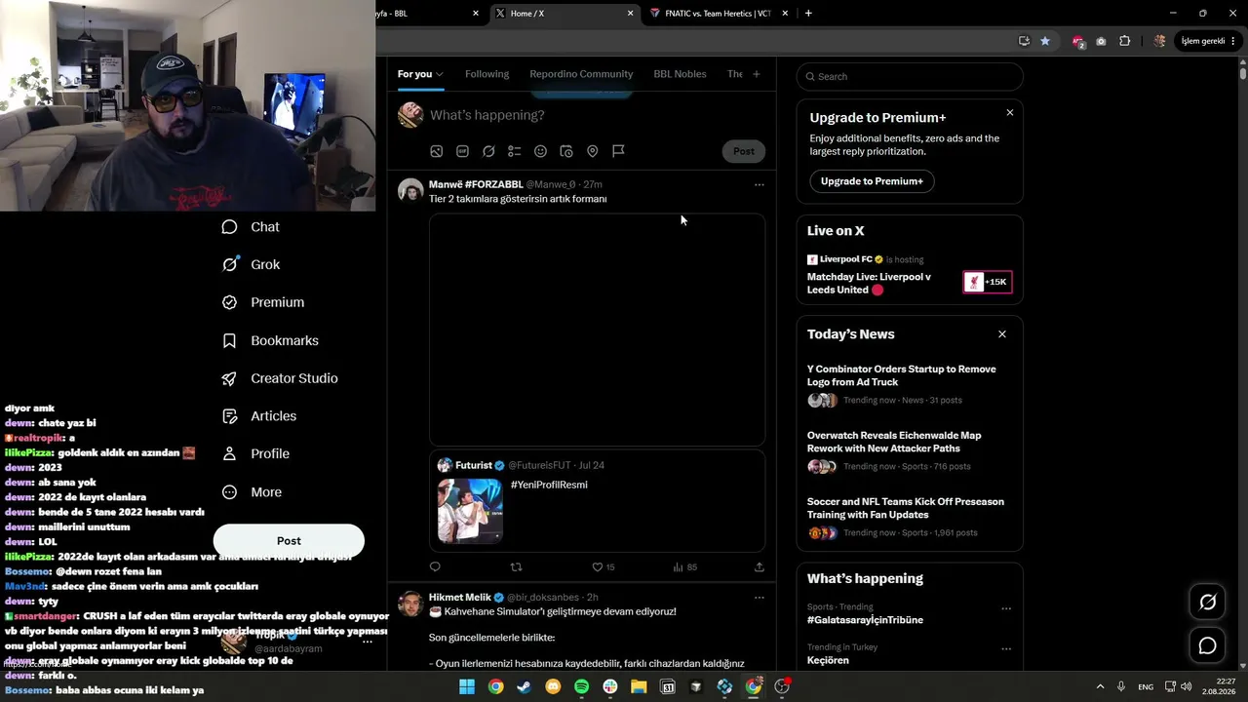
Task: Open the emoji picker in the composer
Action: pyautogui.click(x=540, y=151)
